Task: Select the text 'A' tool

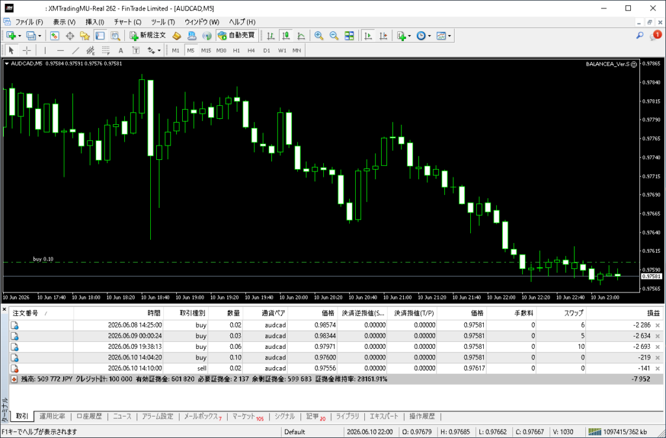Action: [120, 51]
